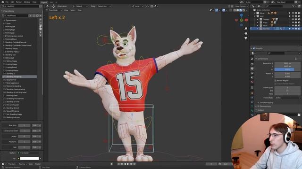Open the viewport Pose menu
This screenshot has height=169, width=302.
79,10
